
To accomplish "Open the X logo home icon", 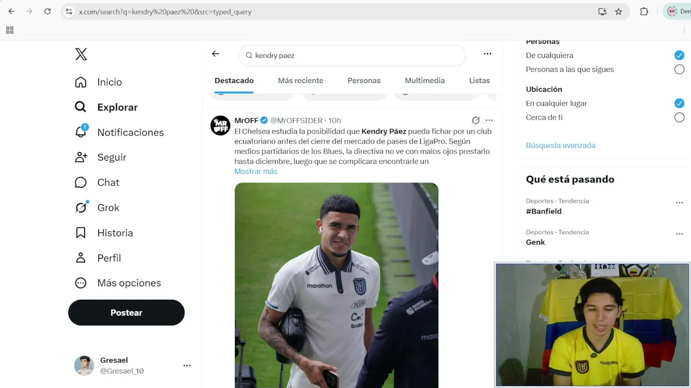I will click(x=81, y=54).
